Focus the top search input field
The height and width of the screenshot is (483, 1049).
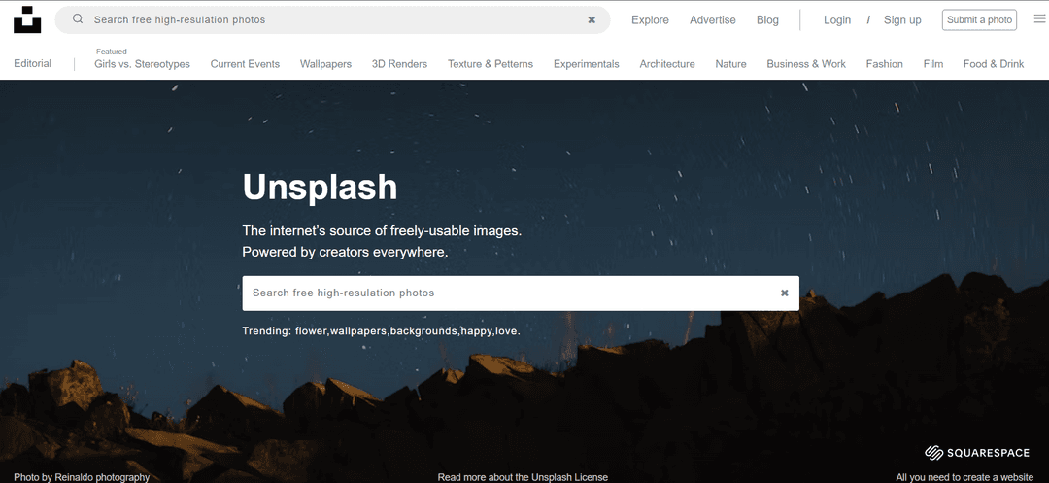[x=332, y=20]
